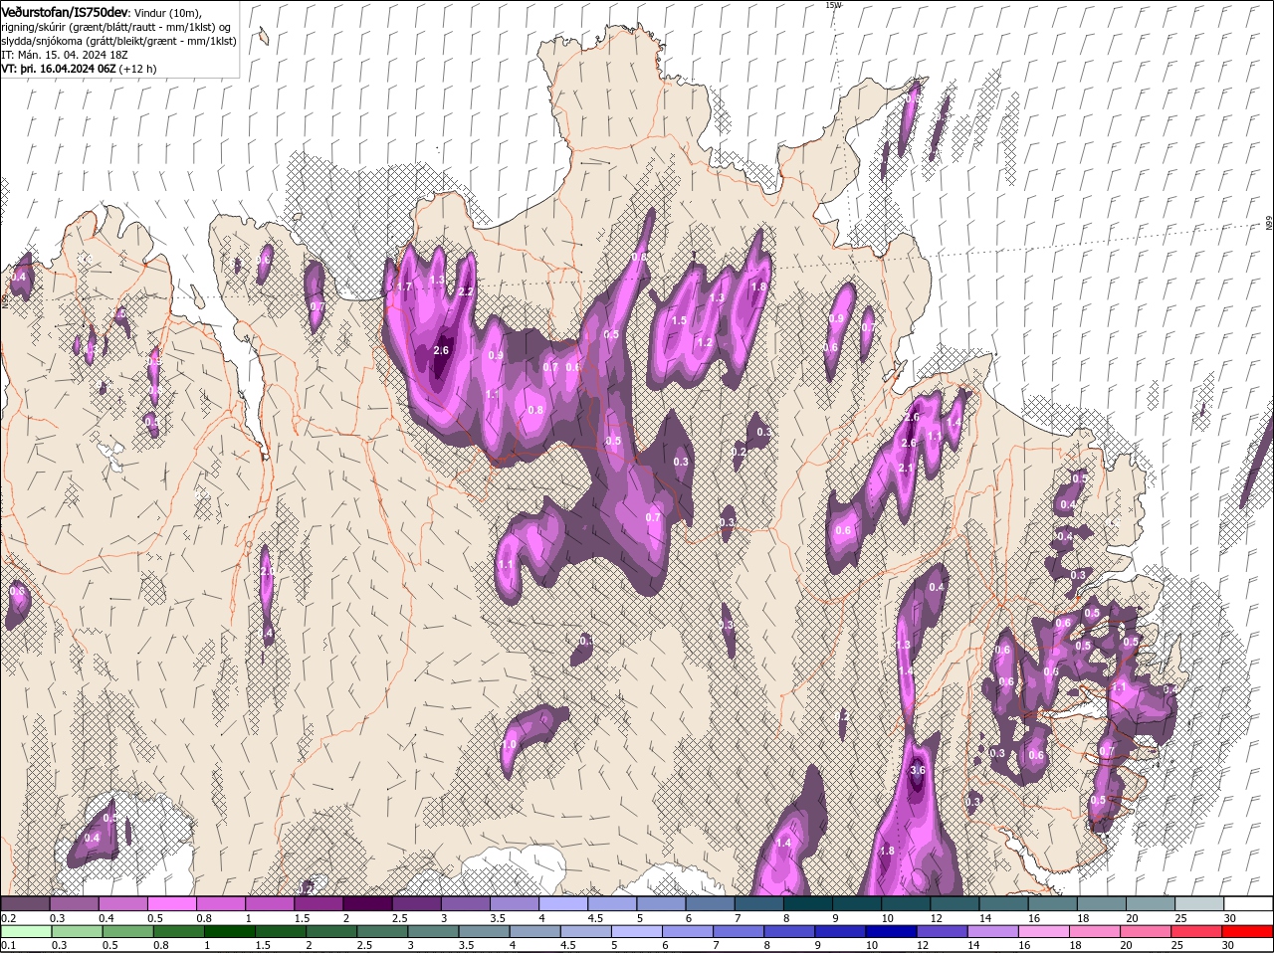Click the violet swatch between 12 and 14, lower legend
The width and height of the screenshot is (1274, 953).
click(x=943, y=932)
